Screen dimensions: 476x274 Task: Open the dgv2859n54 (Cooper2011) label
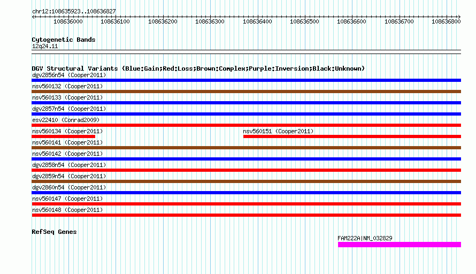pos(69,176)
